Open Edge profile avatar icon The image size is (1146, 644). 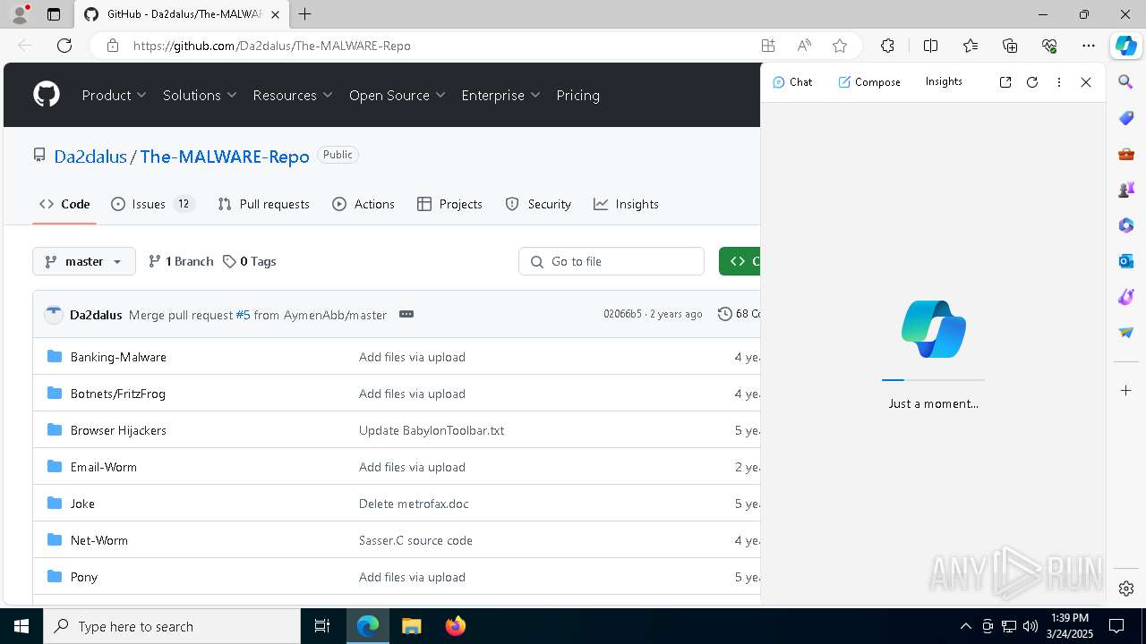20,14
